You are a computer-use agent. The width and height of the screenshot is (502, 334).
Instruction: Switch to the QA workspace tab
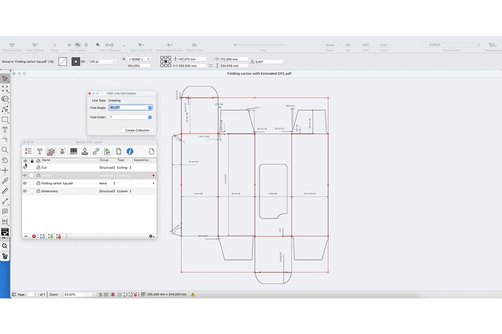348,45
